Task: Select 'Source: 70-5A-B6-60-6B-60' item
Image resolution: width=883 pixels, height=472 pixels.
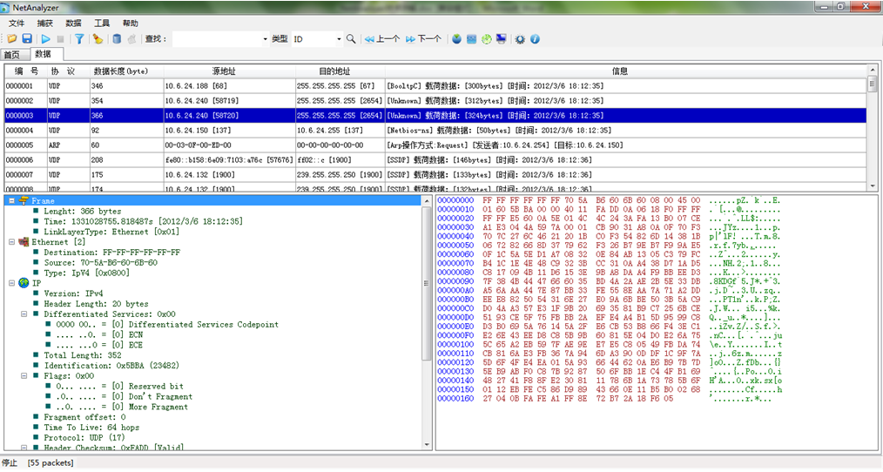Action: [101, 262]
